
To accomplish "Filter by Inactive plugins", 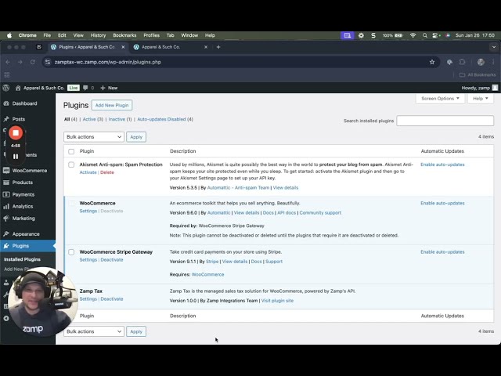I will pos(120,119).
